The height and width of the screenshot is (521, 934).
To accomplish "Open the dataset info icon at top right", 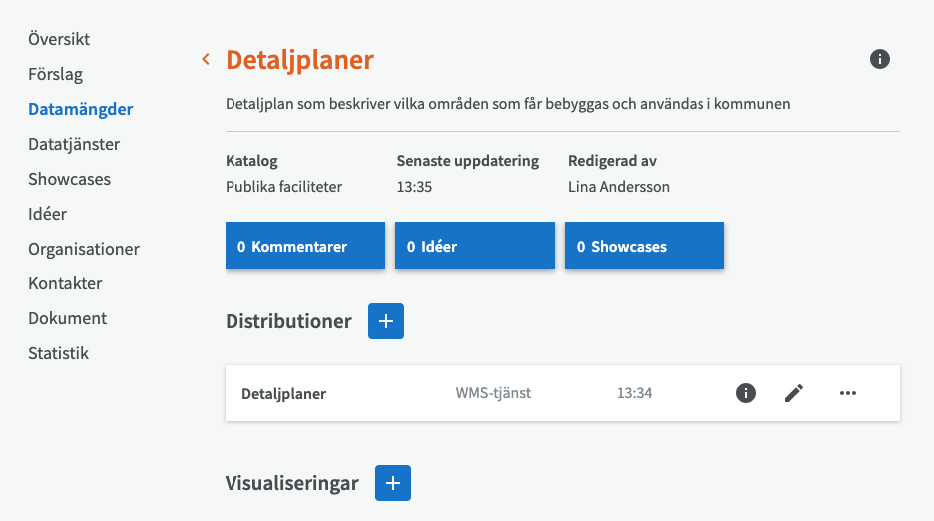I will [879, 59].
